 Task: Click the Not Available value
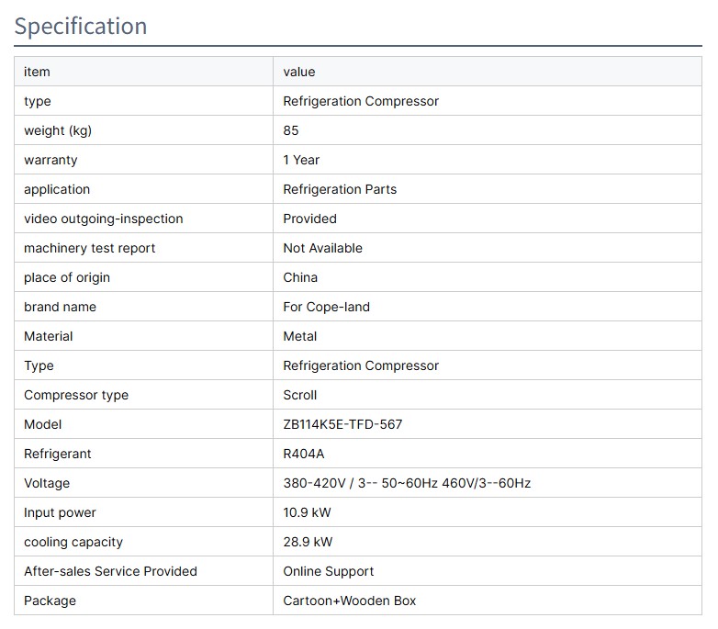[322, 248]
